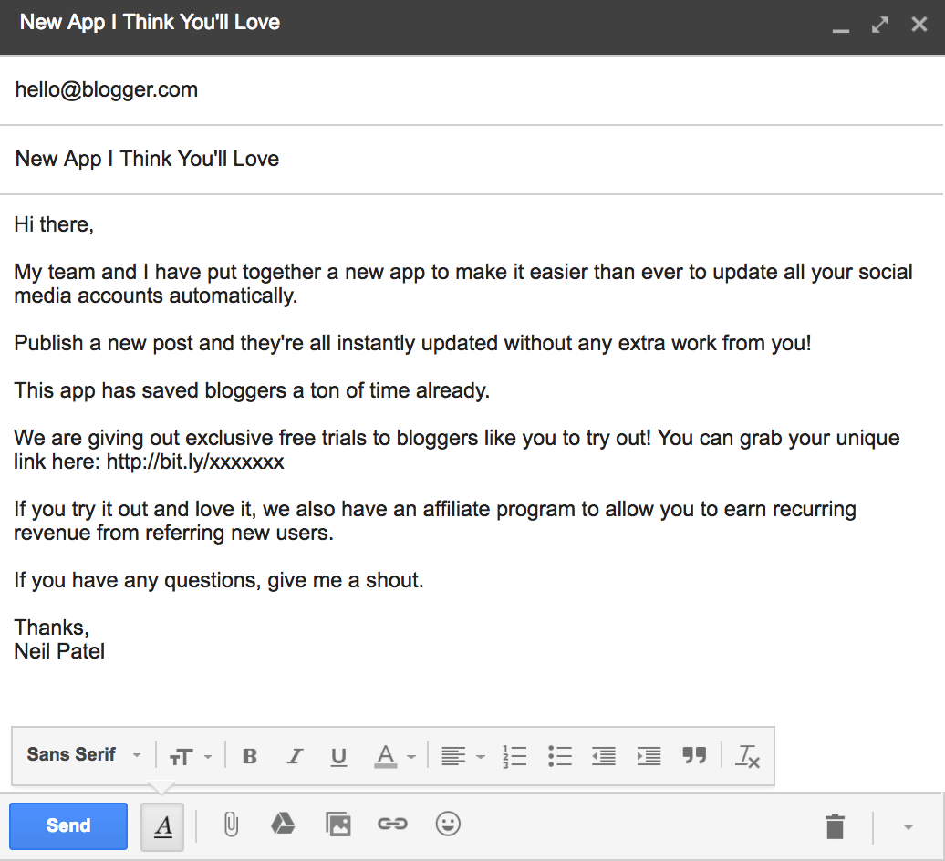Click the 'give me a shout' sentence
The width and height of the screenshot is (945, 861).
(219, 581)
